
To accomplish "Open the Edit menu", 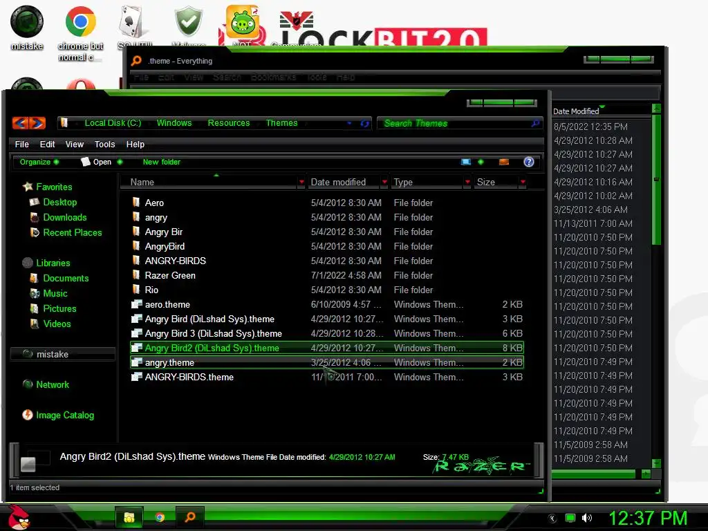I will point(47,145).
